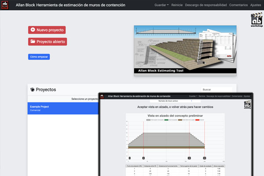Open Comentarios in the main navbar
Viewport: 264px width, 176px height.
pyautogui.click(x=238, y=5)
